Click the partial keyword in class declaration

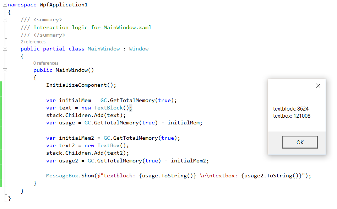click(54, 49)
